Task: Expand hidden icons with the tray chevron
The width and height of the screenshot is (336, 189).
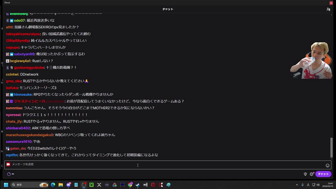Action: [x=297, y=185]
